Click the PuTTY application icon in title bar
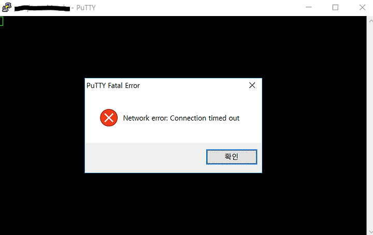373x235 pixels. (x=7, y=7)
